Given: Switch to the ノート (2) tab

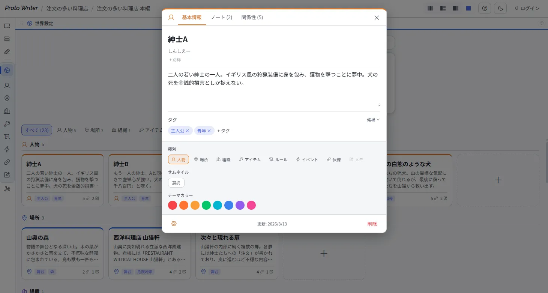Looking at the screenshot, I should 221,17.
